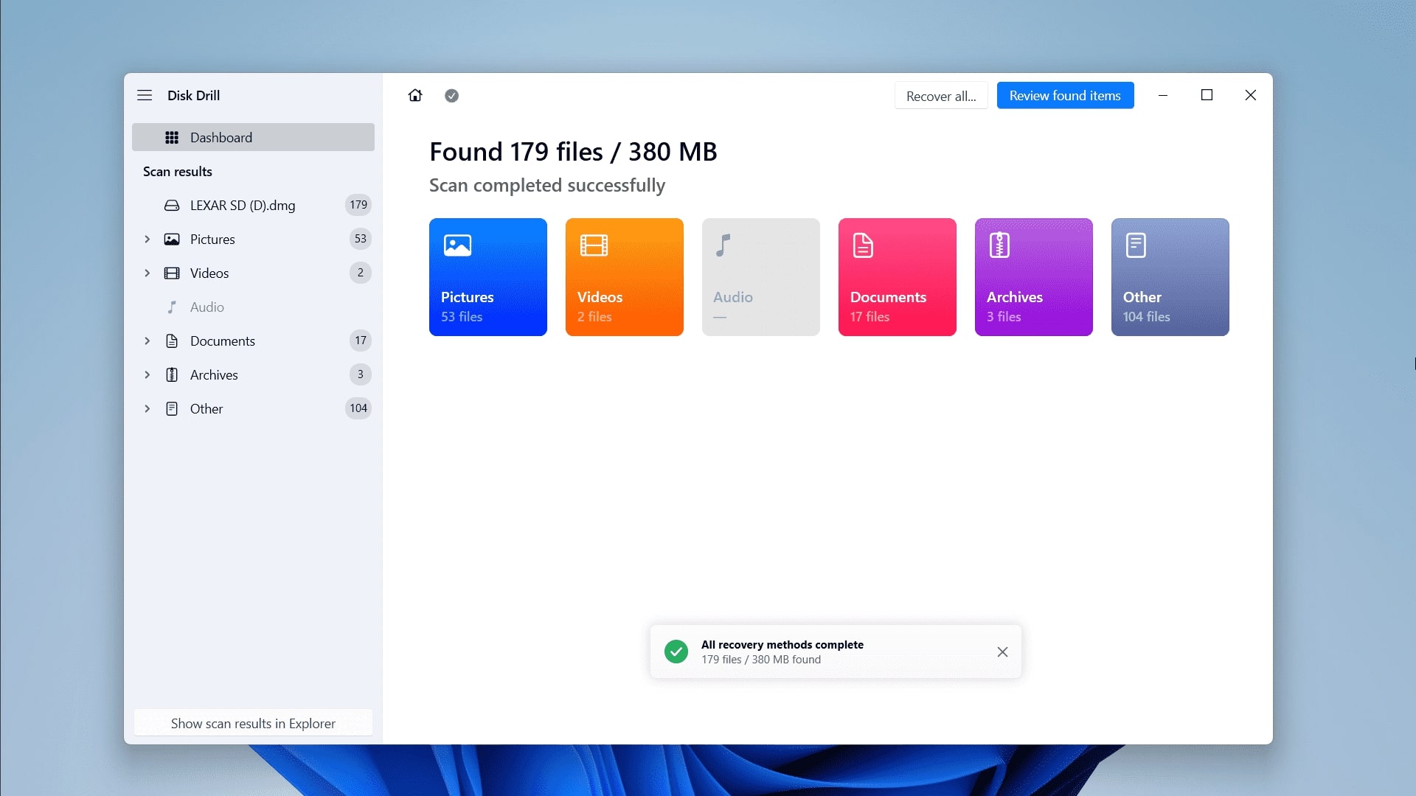The image size is (1416, 796).
Task: Click the page icon on Other card
Action: coord(1136,245)
